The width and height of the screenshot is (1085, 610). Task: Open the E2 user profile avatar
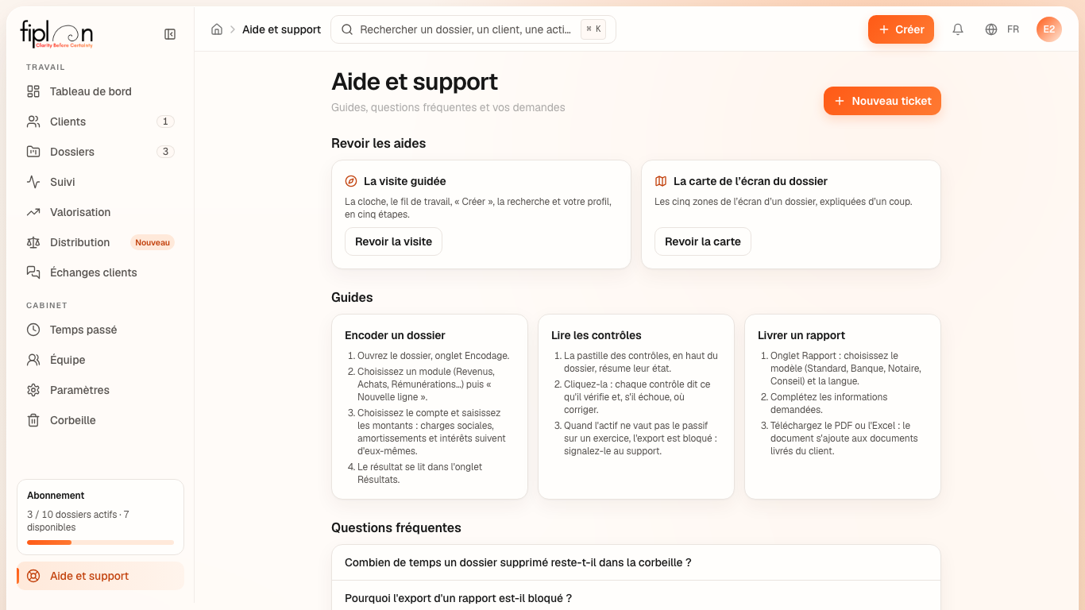click(x=1049, y=29)
